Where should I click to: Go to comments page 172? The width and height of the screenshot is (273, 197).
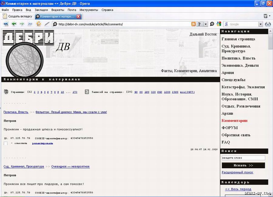pyautogui.click(x=75, y=92)
